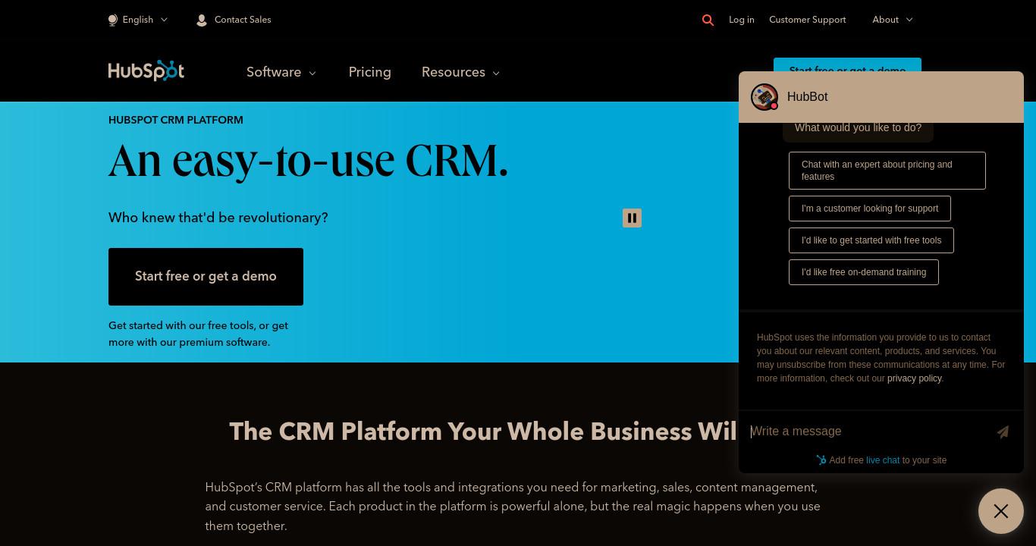The image size is (1036, 546).
Task: Pause the hero animation
Action: point(632,218)
